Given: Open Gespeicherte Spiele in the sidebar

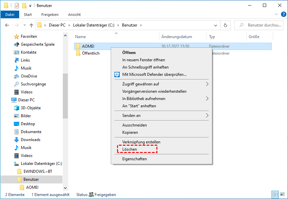Looking at the screenshot, I should [38, 44].
